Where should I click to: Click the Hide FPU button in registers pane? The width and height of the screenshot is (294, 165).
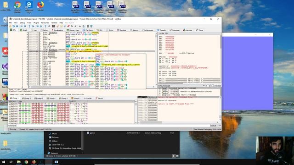[164, 33]
